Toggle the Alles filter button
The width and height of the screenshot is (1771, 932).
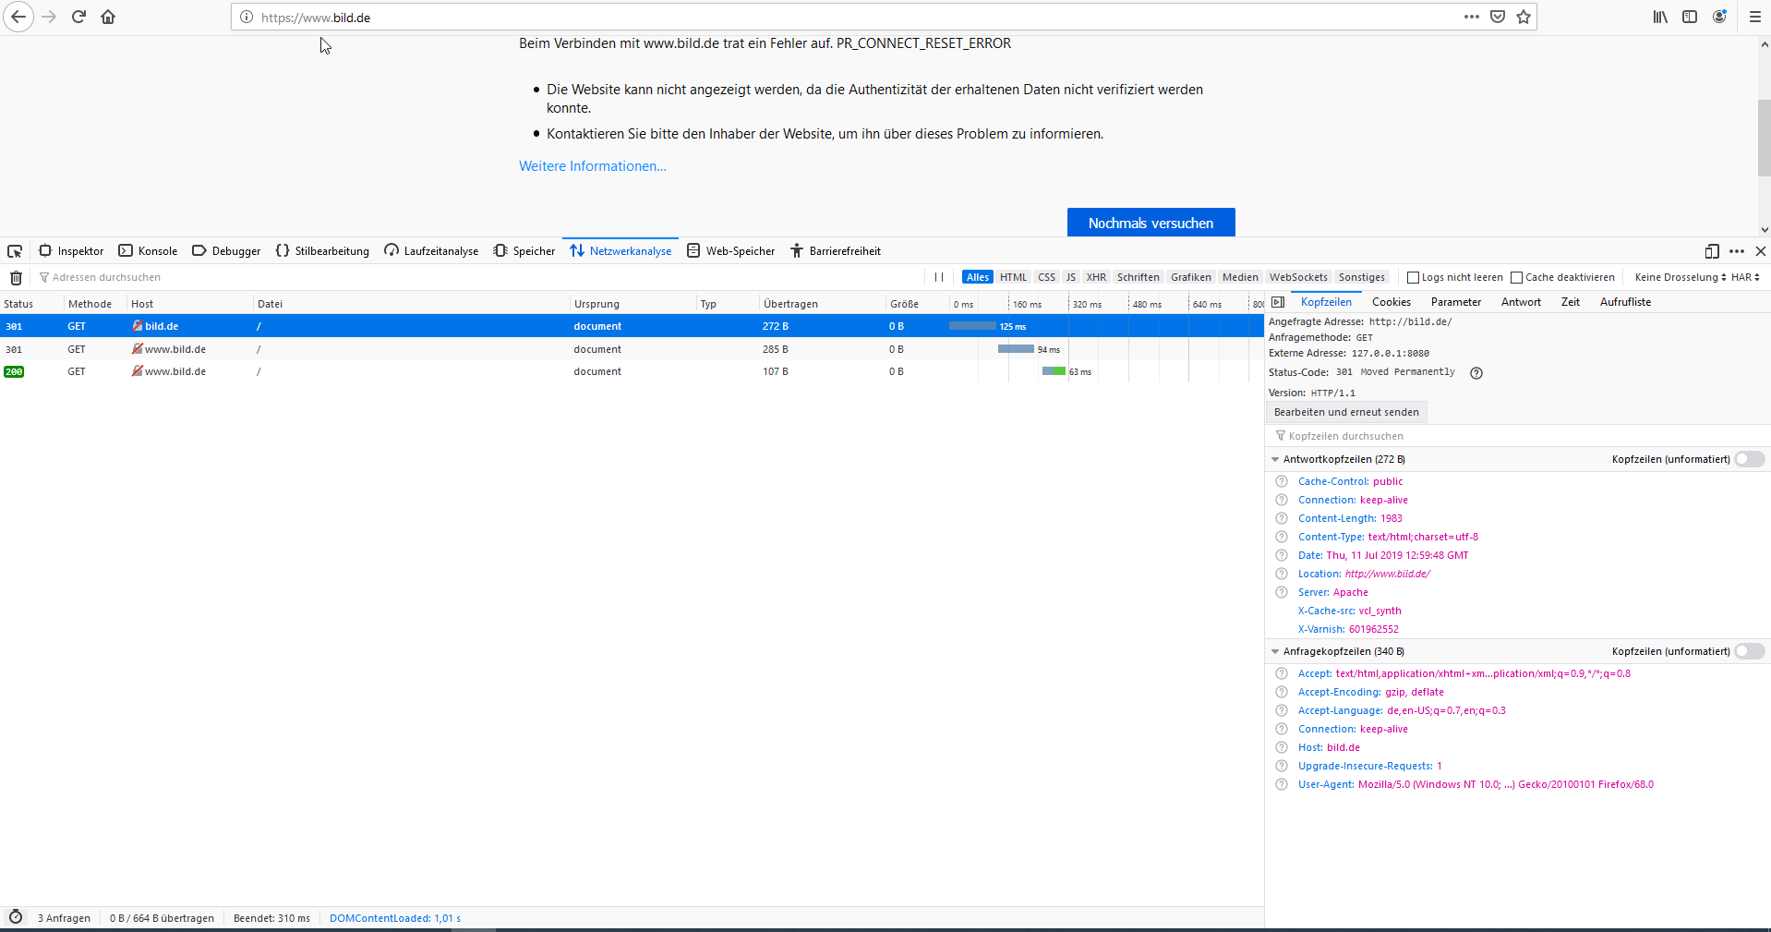click(978, 277)
